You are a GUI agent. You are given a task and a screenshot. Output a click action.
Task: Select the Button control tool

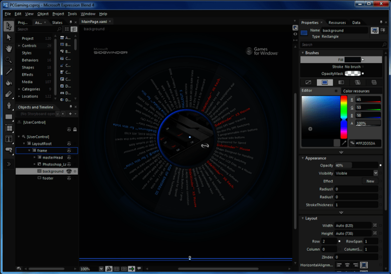click(9, 150)
